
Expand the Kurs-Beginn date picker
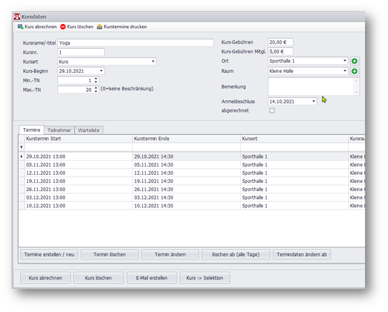(101, 71)
